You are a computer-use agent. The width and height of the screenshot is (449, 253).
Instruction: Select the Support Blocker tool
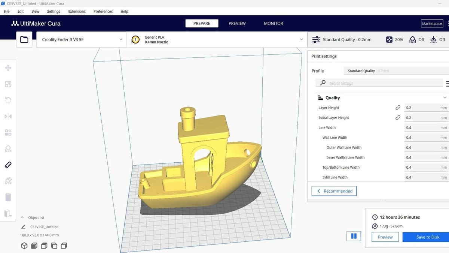(8, 148)
